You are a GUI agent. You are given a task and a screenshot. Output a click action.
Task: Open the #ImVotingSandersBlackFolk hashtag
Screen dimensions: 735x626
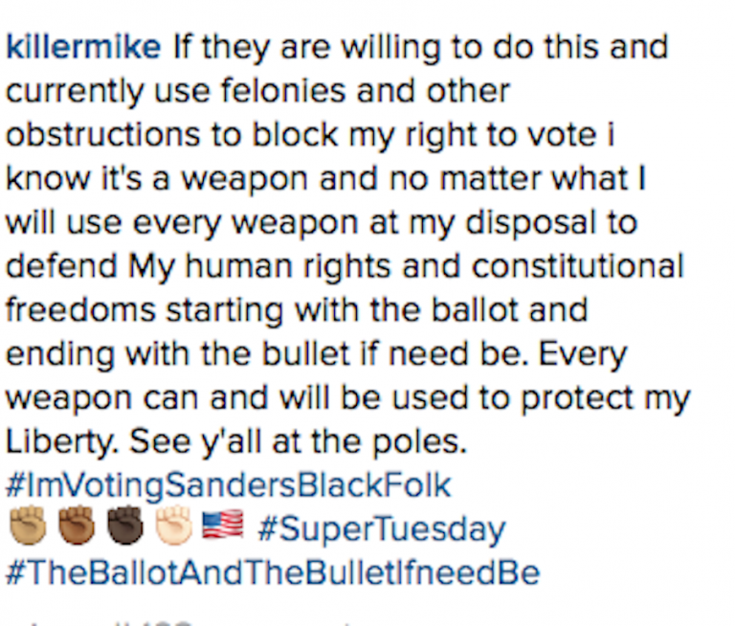pyautogui.click(x=228, y=485)
